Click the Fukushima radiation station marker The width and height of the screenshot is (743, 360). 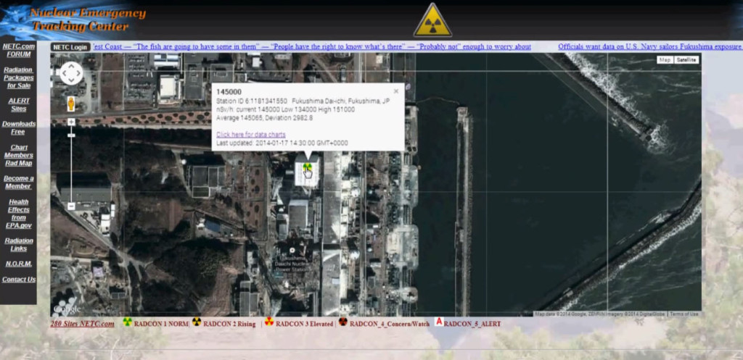pos(308,167)
